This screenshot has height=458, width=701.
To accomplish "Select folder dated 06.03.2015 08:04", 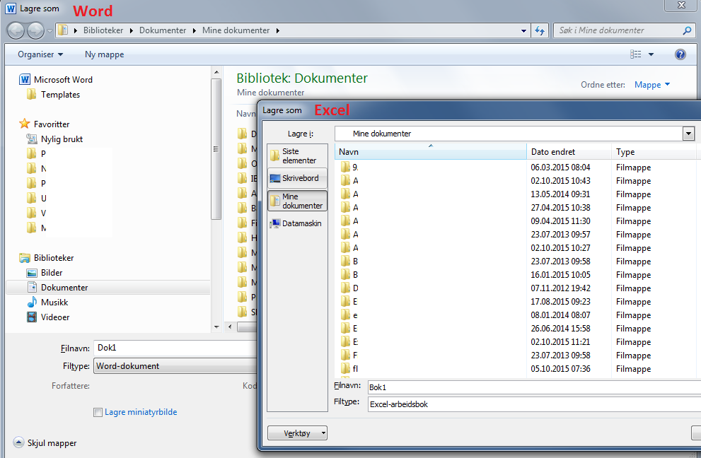I will coord(516,168).
